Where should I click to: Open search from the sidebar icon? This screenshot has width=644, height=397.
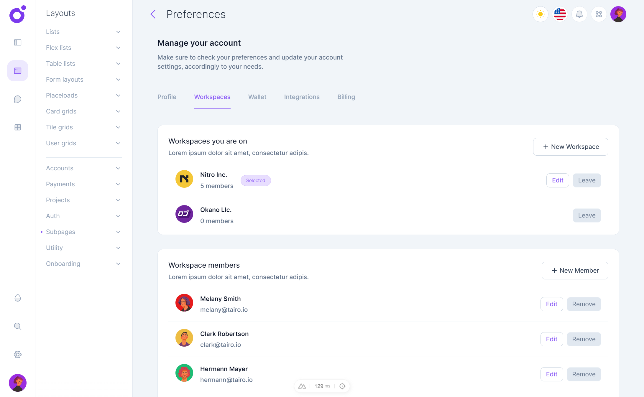(17, 326)
